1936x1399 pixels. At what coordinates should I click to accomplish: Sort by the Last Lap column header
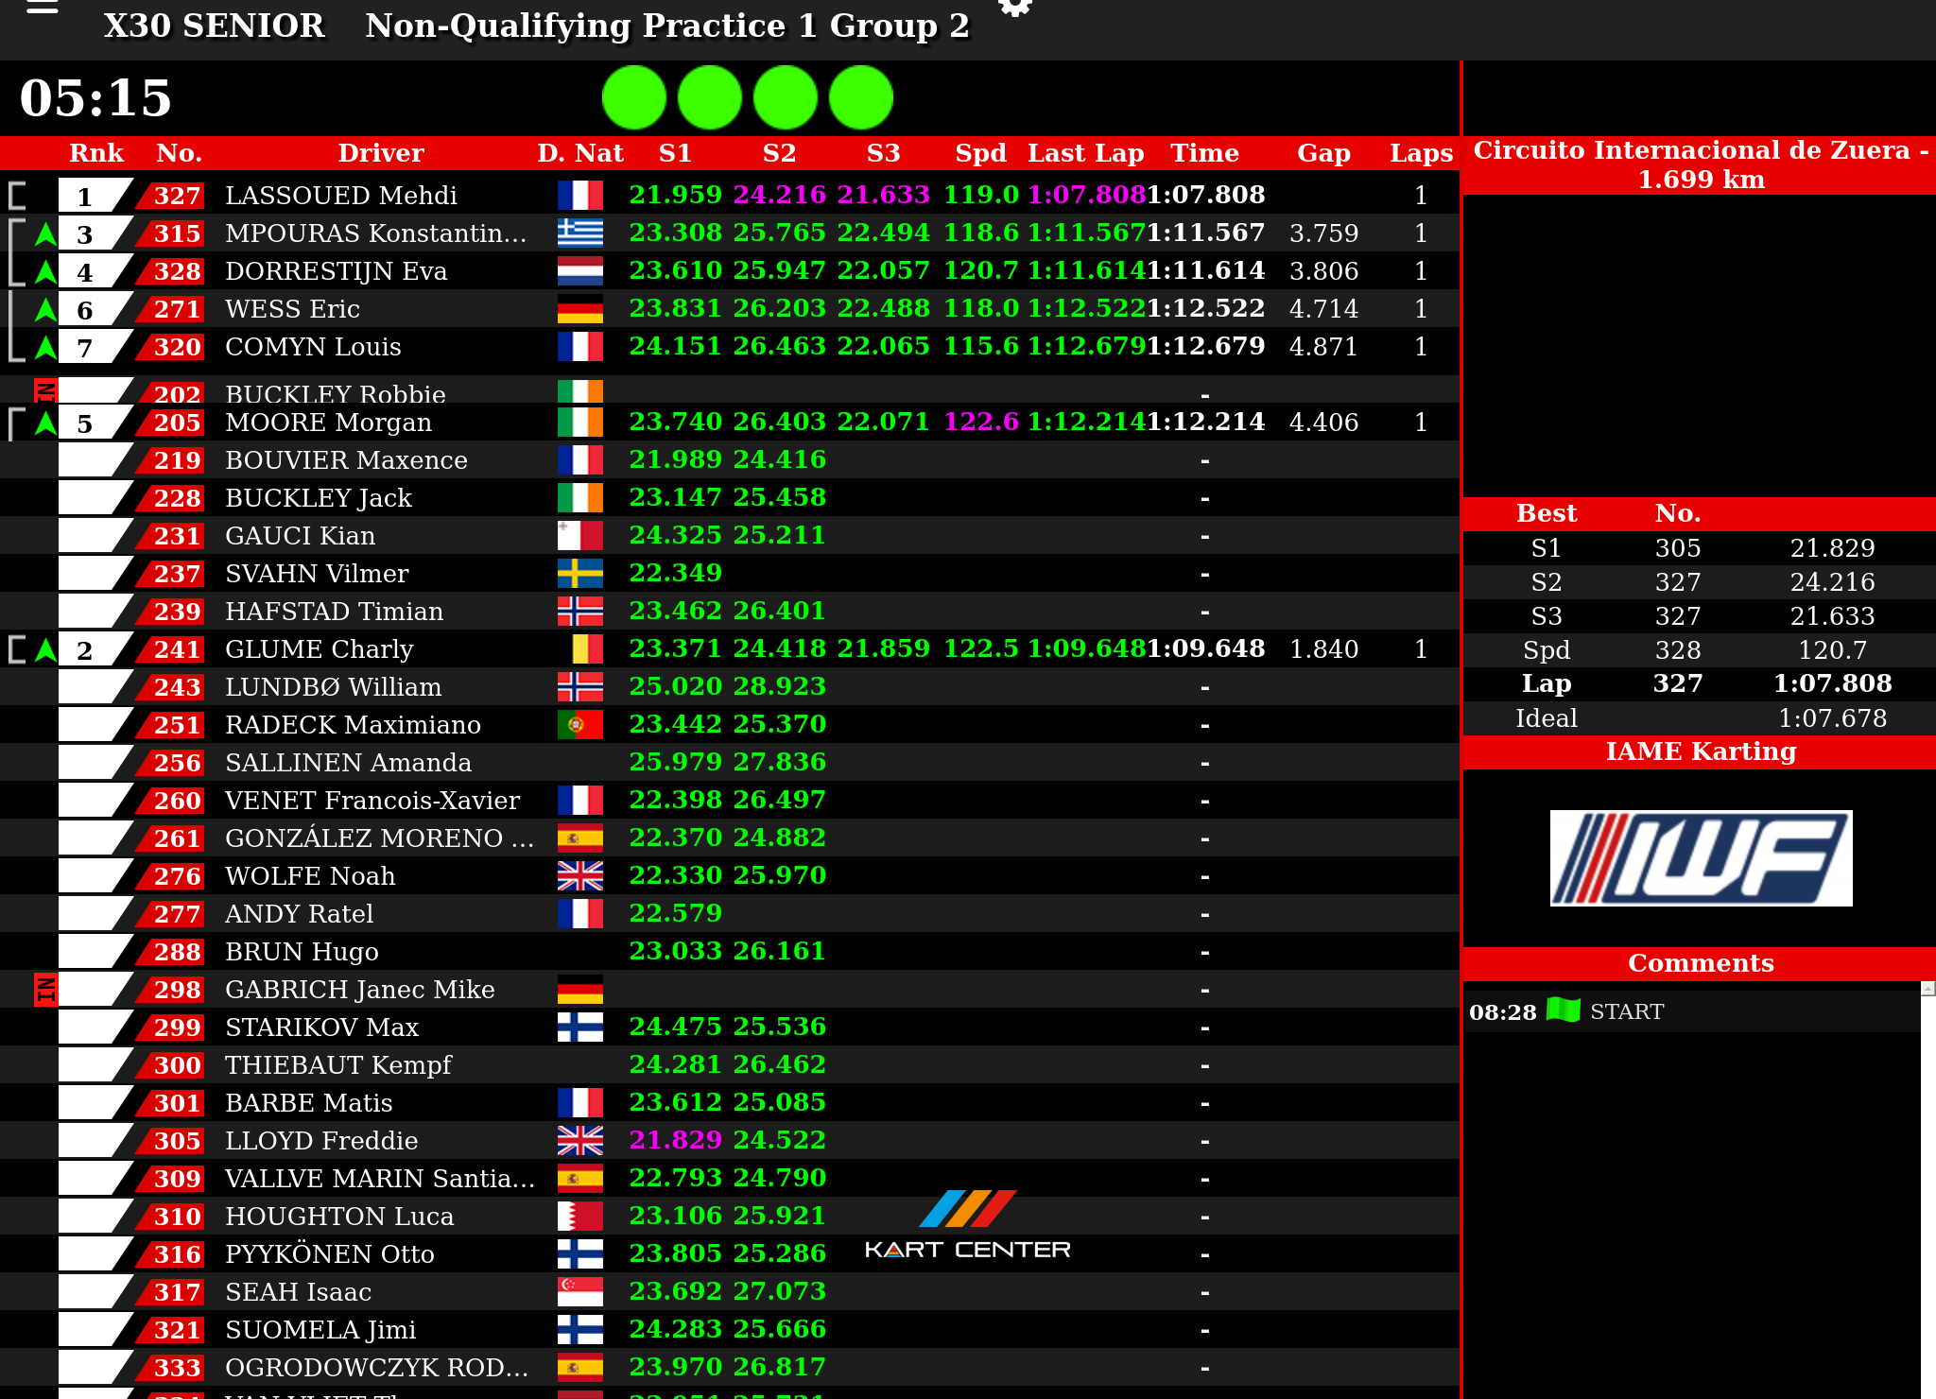[1086, 153]
